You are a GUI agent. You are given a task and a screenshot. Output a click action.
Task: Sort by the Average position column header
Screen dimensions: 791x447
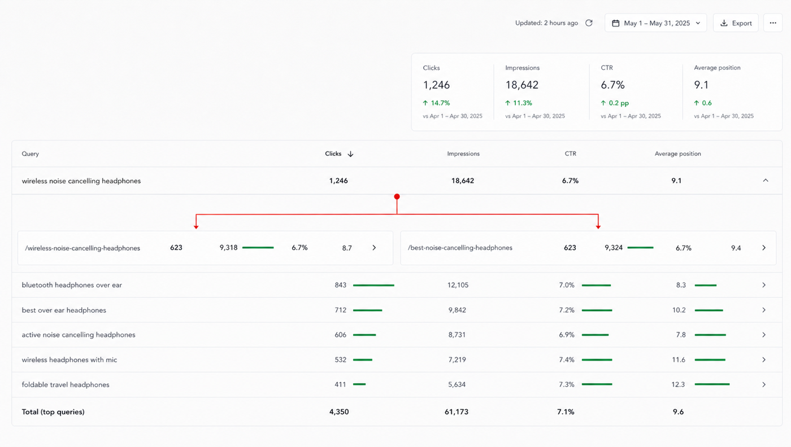pos(677,154)
